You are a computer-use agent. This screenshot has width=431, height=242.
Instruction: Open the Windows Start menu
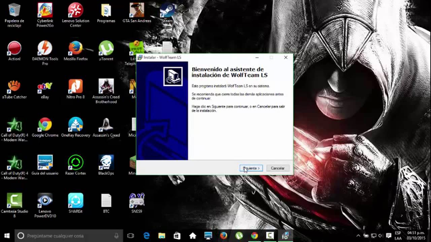[x=7, y=236]
